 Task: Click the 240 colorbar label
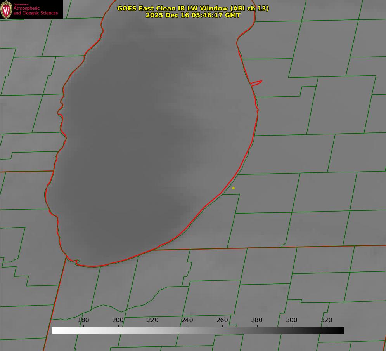pos(187,320)
